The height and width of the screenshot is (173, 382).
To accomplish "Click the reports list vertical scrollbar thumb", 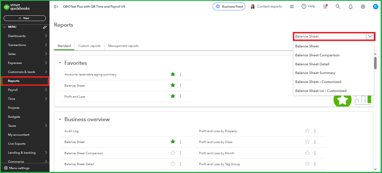I will click(375, 63).
